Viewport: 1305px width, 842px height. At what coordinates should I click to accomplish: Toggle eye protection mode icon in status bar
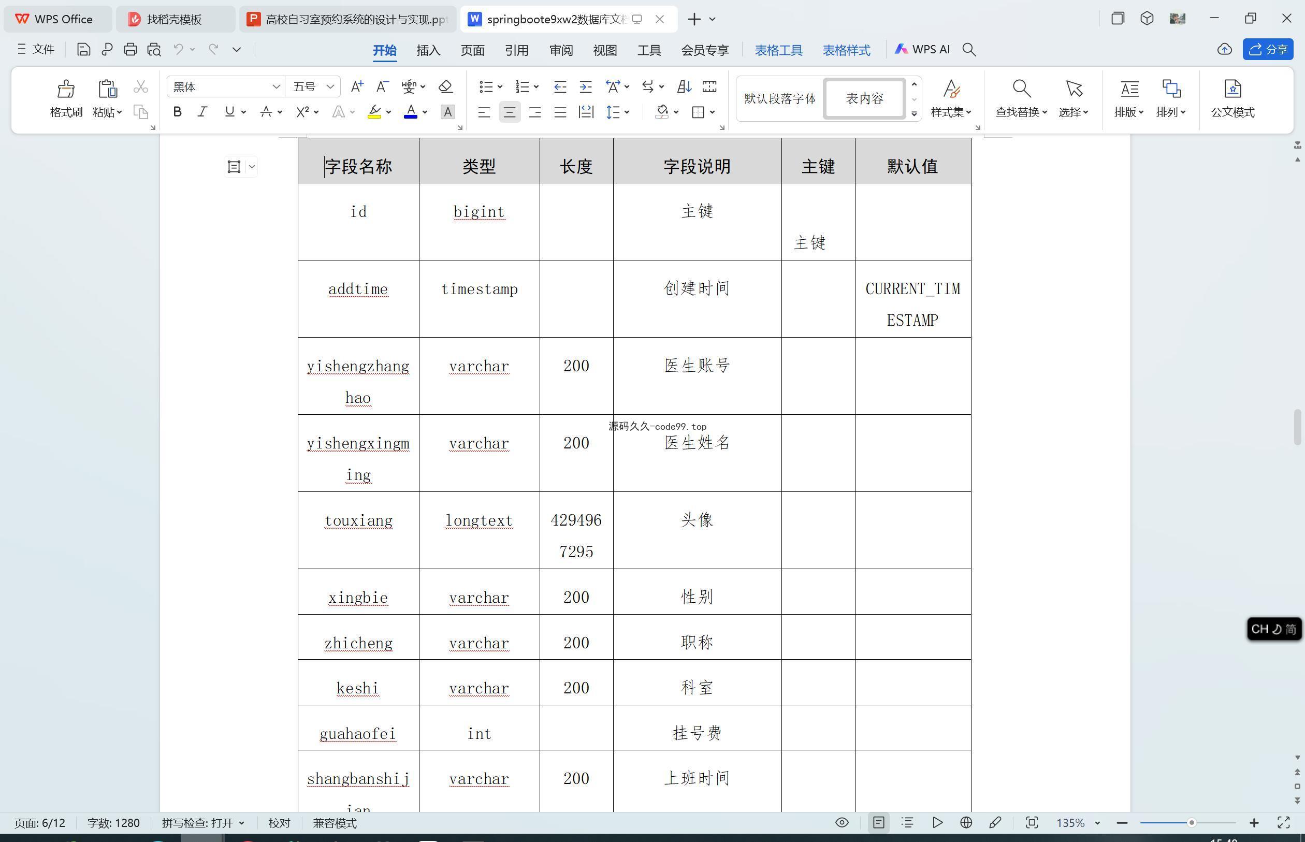click(x=842, y=822)
